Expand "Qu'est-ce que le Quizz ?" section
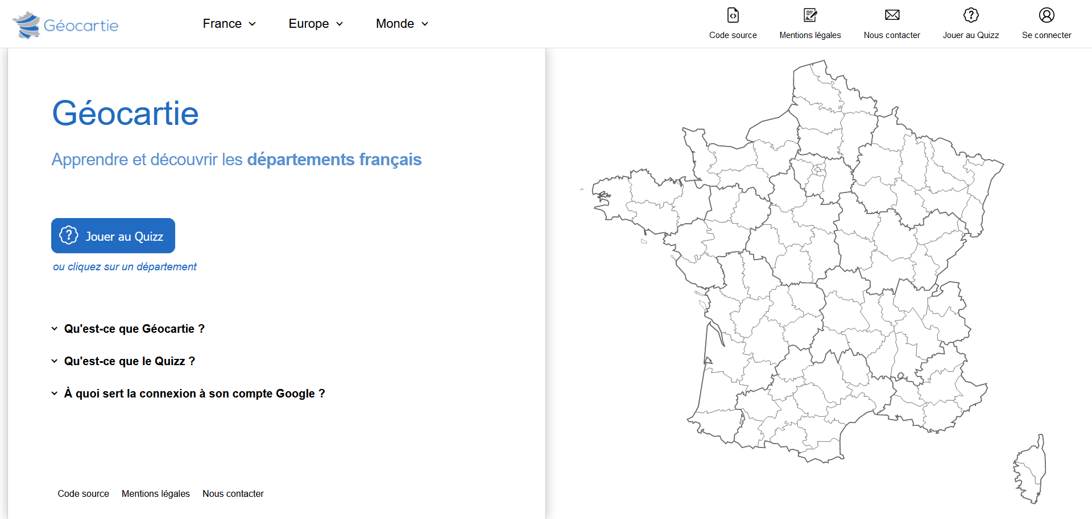The width and height of the screenshot is (1092, 519). pyautogui.click(x=130, y=361)
